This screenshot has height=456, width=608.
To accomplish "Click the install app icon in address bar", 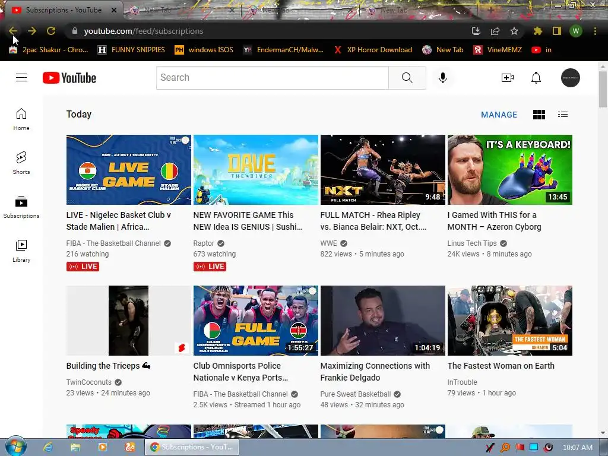I will tap(476, 31).
